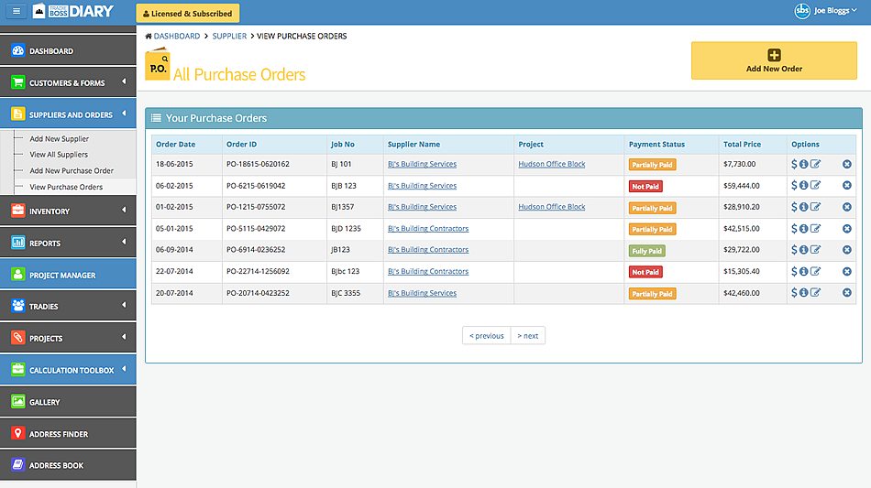Click the edit icon for PO-18615-0620162
Viewport: 871px width, 488px height.
point(815,164)
